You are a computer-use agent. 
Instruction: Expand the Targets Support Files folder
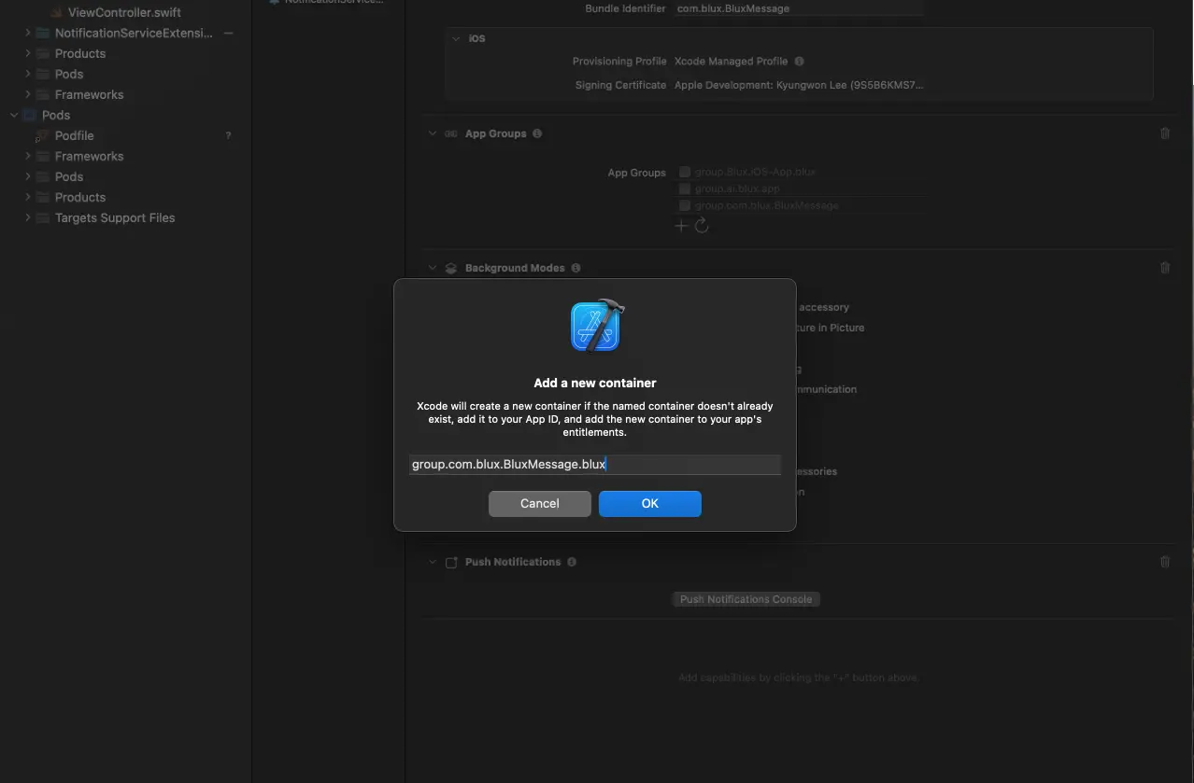[x=28, y=217]
